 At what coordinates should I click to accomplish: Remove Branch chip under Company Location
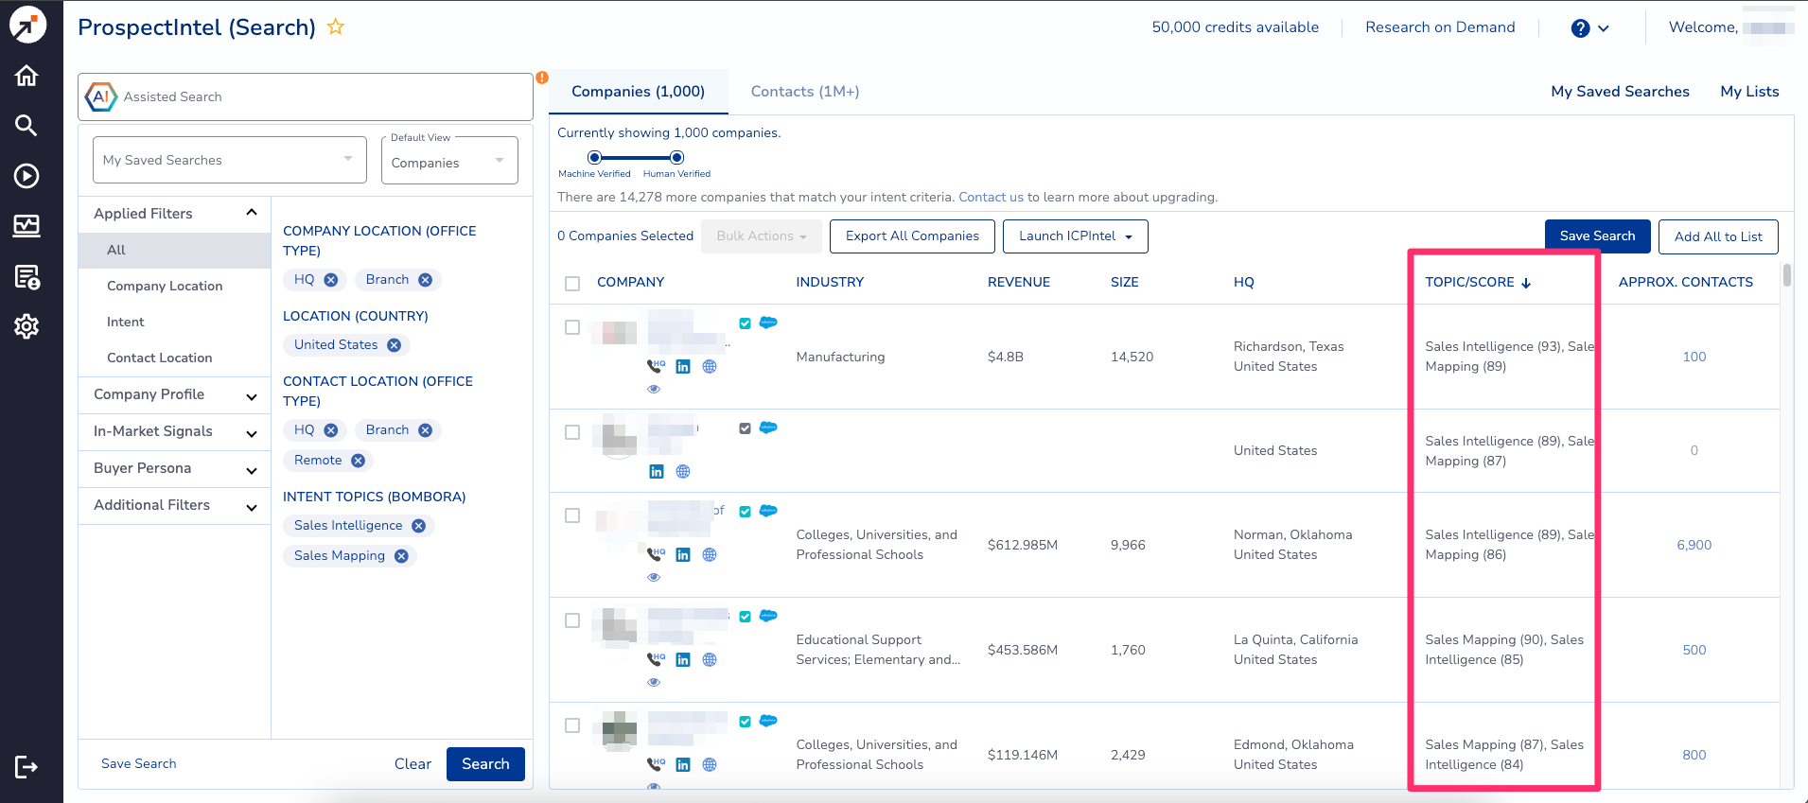(x=425, y=280)
